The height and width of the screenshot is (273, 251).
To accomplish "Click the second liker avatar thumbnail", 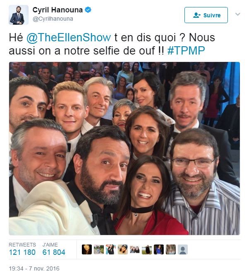I will (99, 249).
